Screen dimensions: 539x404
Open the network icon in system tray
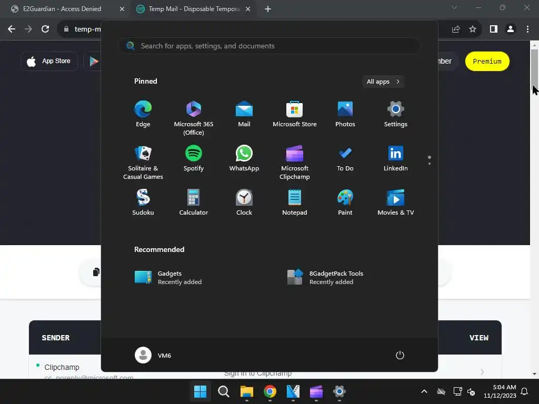point(457,391)
